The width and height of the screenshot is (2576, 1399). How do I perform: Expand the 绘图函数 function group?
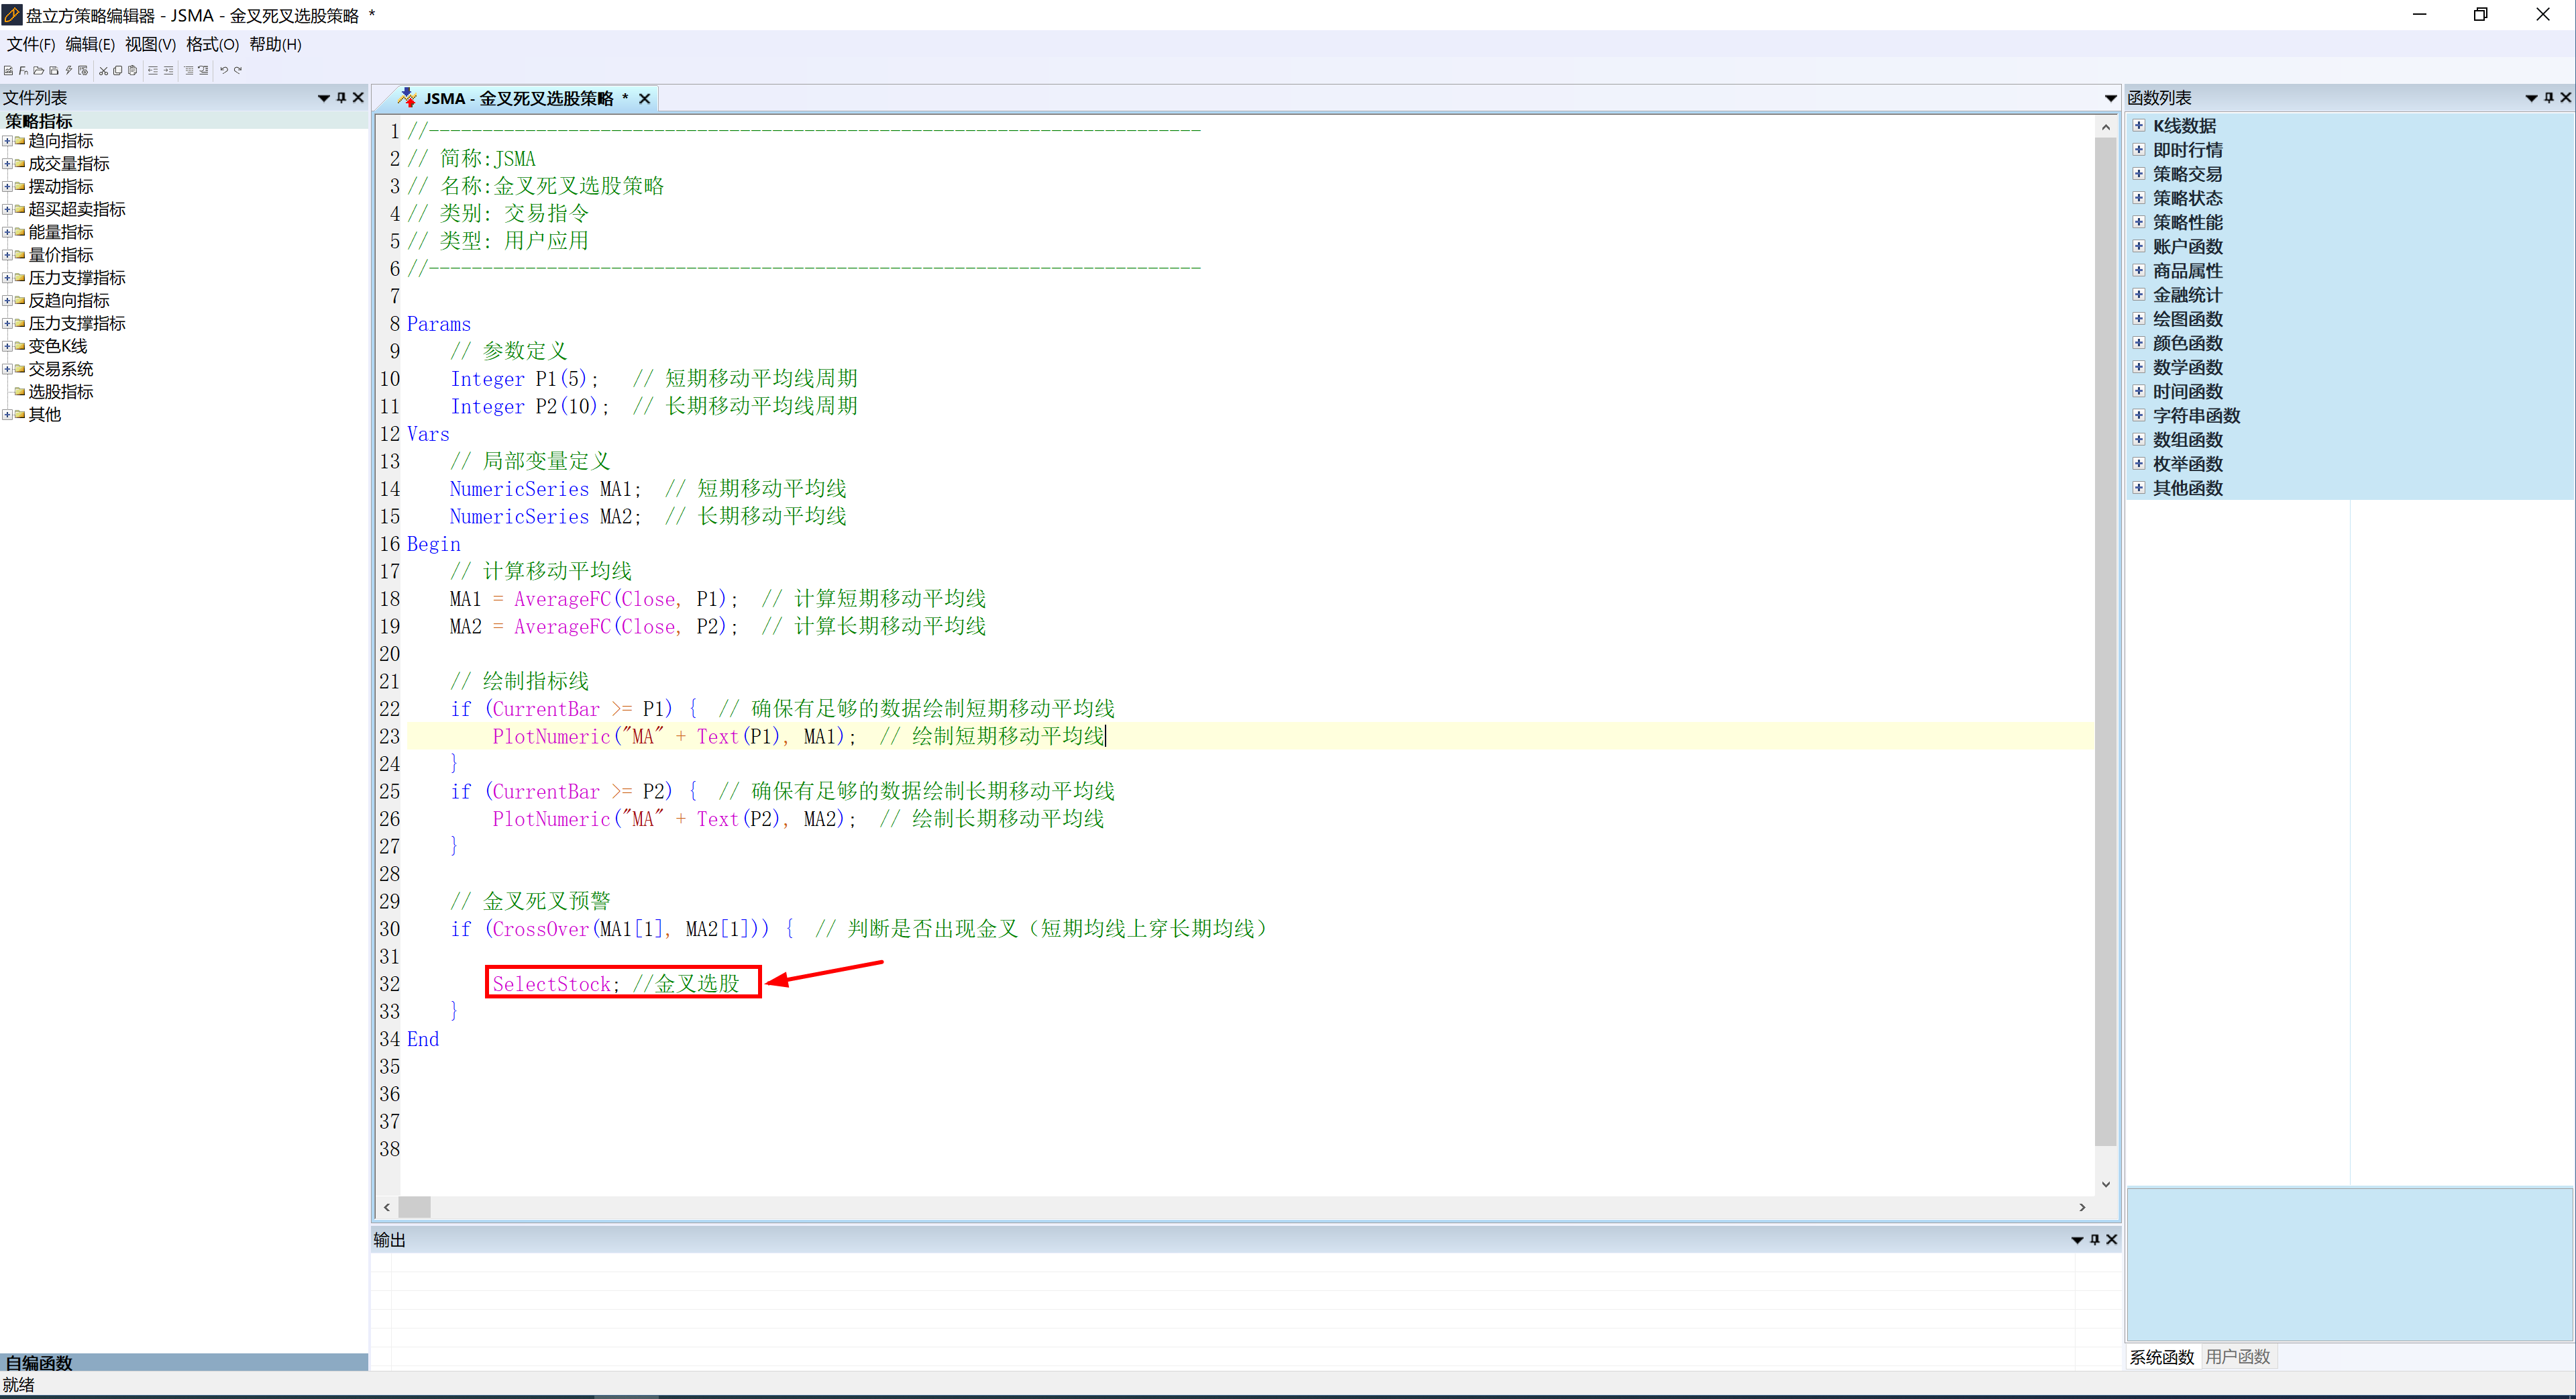tap(2139, 318)
